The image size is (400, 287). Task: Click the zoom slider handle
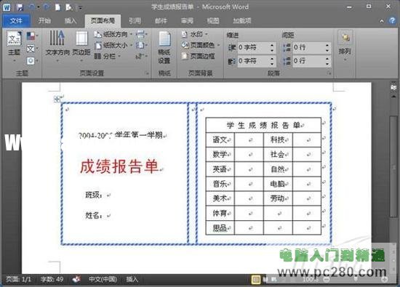coord(356,280)
